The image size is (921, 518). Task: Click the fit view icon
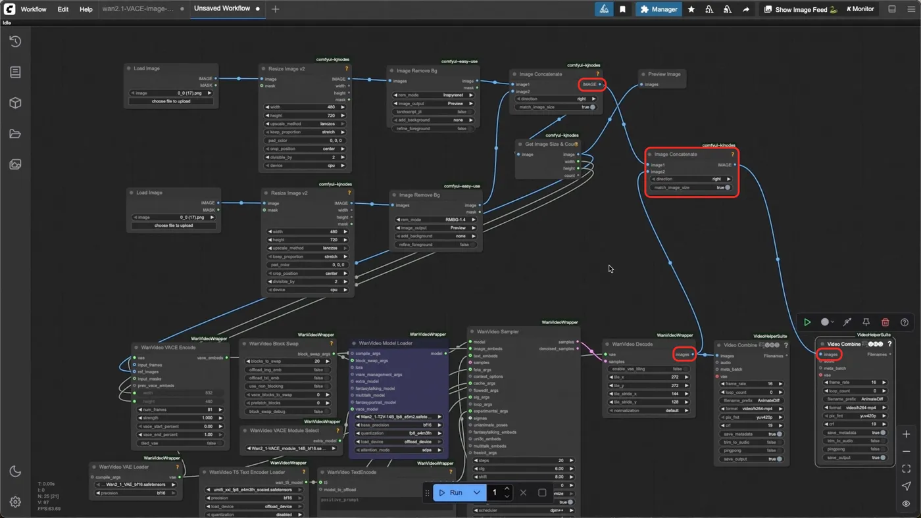click(x=906, y=469)
